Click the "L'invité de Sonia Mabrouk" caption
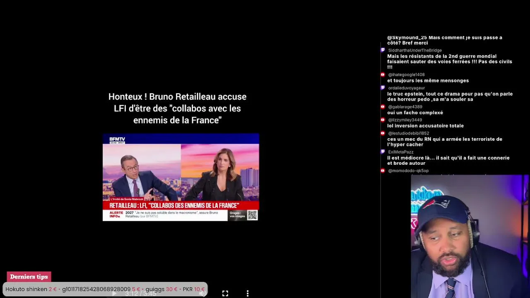Screen dimensions: 530x298 (127, 199)
